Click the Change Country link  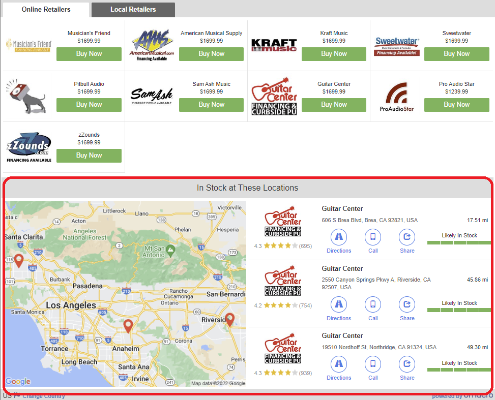44,396
